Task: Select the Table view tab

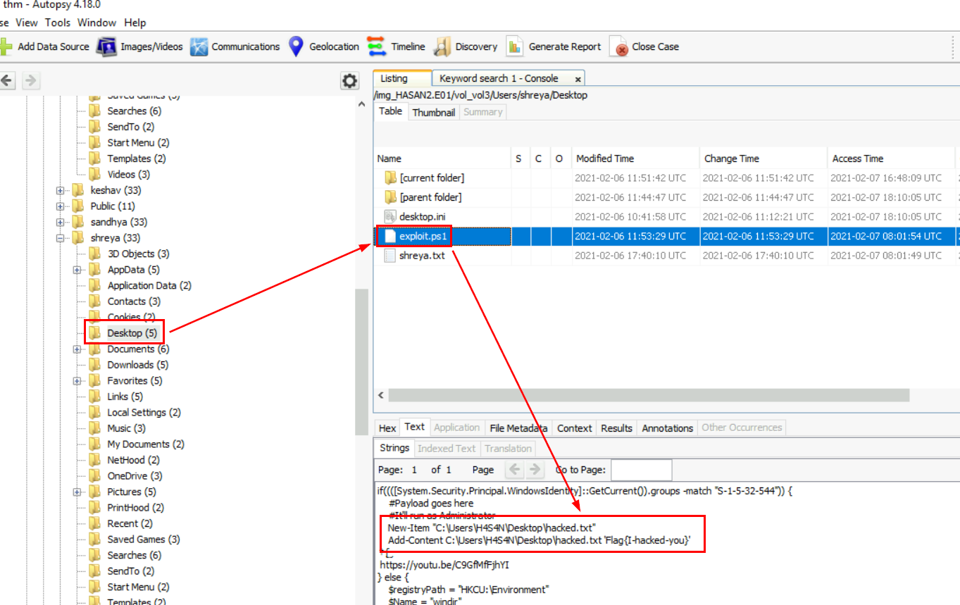Action: click(x=391, y=111)
